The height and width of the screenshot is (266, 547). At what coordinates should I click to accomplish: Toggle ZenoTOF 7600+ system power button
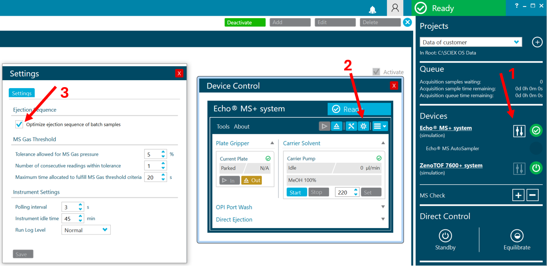click(x=536, y=168)
